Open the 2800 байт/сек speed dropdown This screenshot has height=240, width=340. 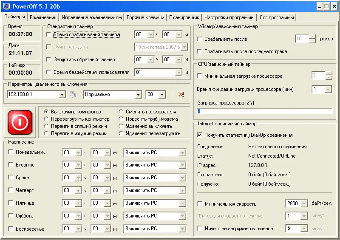click(x=304, y=203)
